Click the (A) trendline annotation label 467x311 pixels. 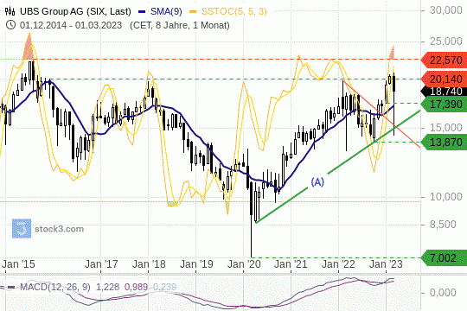coord(317,181)
